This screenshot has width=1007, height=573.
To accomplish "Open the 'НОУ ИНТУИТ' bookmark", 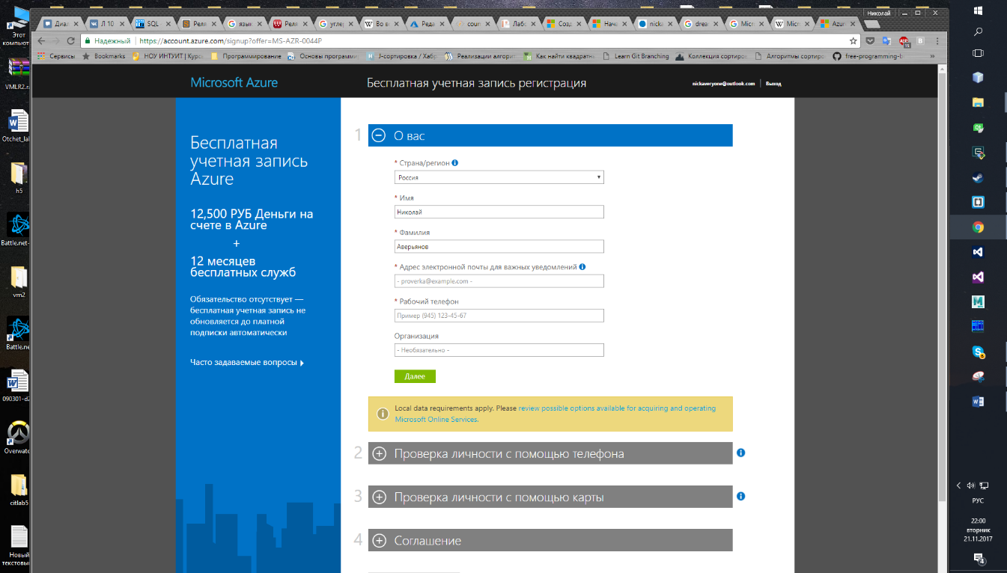I will pyautogui.click(x=167, y=56).
